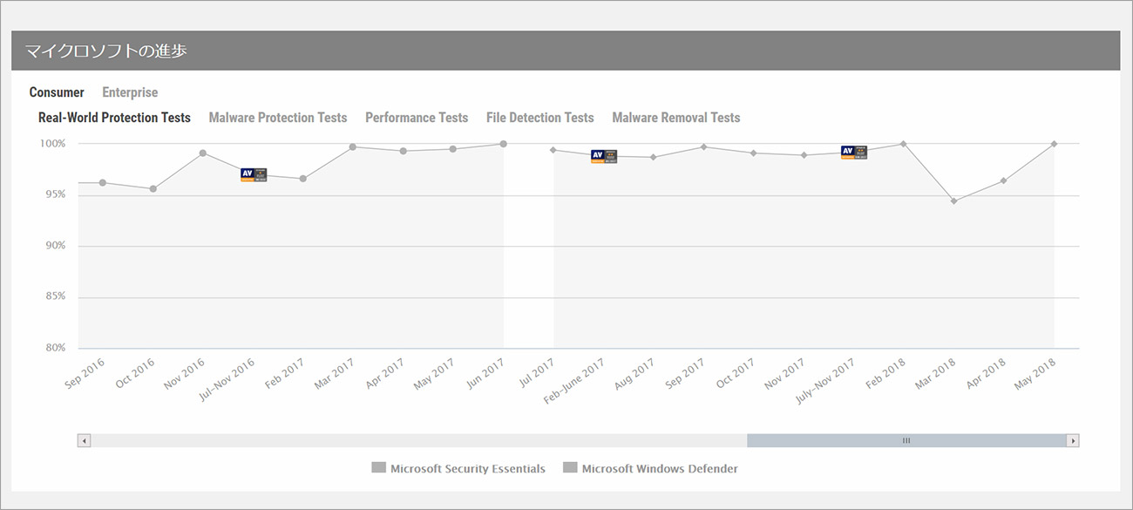1133x510 pixels.
Task: Select the data point above May 2017
Action: click(453, 149)
